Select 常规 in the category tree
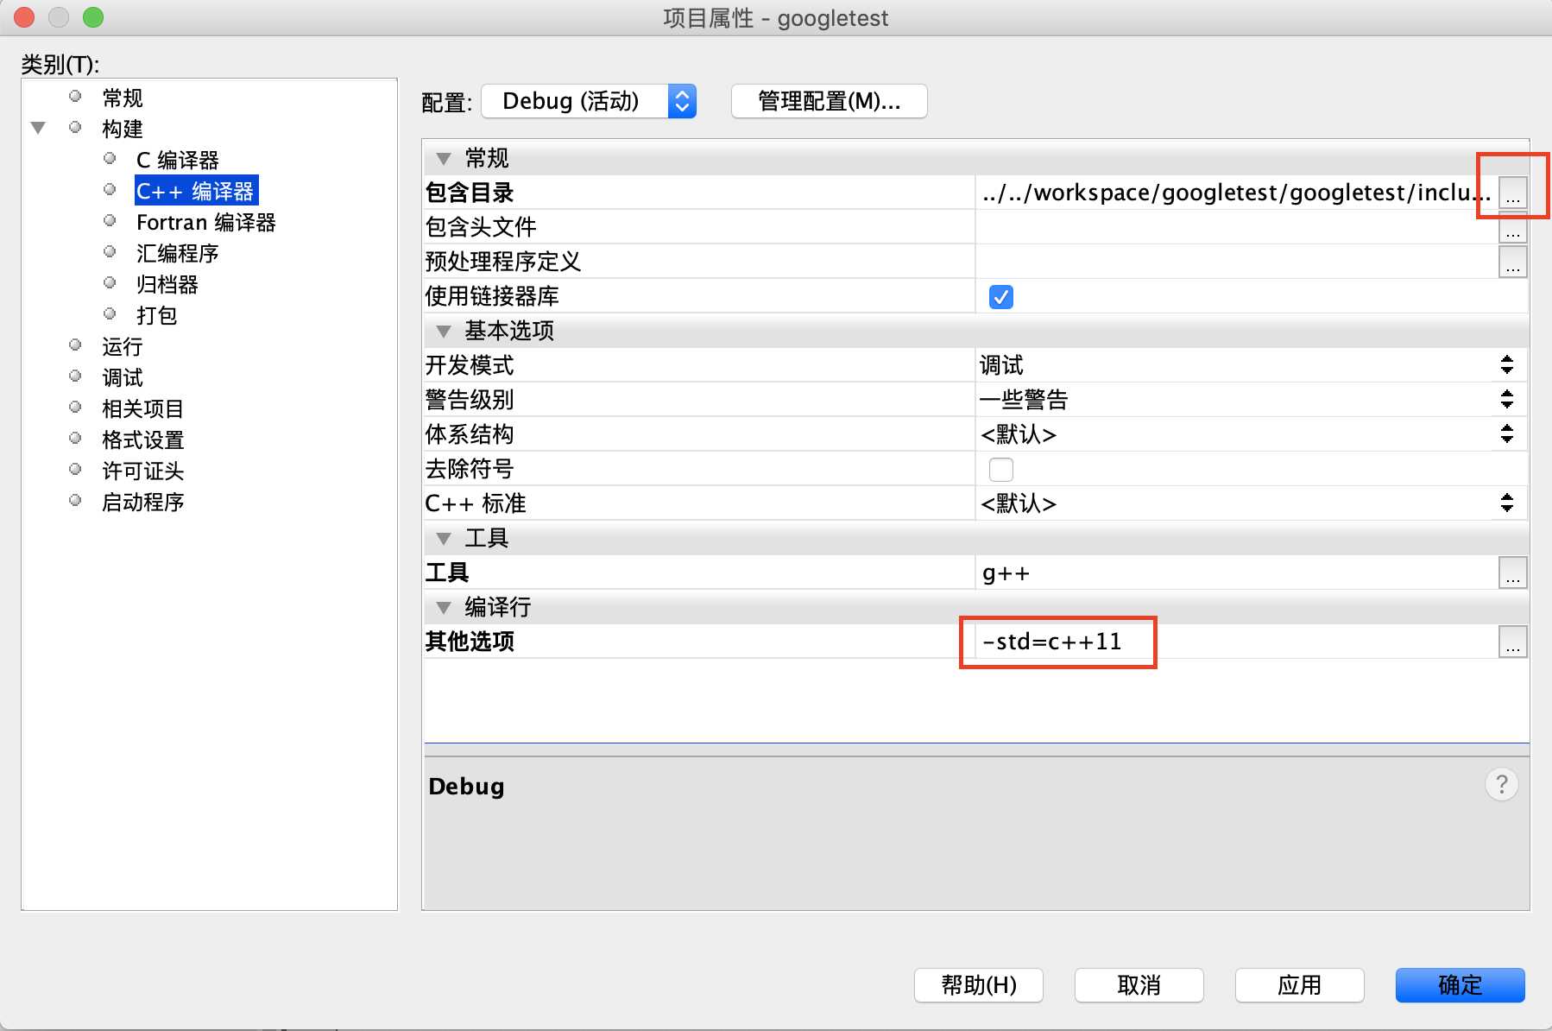Viewport: 1552px width, 1031px height. tap(122, 98)
